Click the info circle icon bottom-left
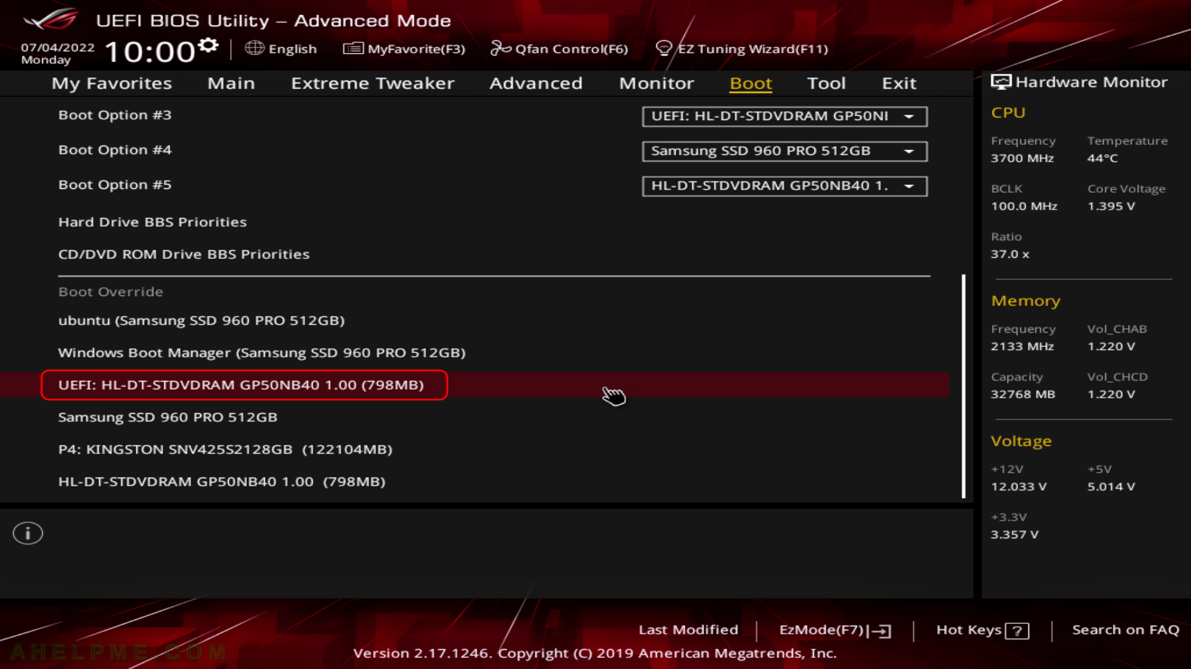The width and height of the screenshot is (1191, 669). point(27,533)
